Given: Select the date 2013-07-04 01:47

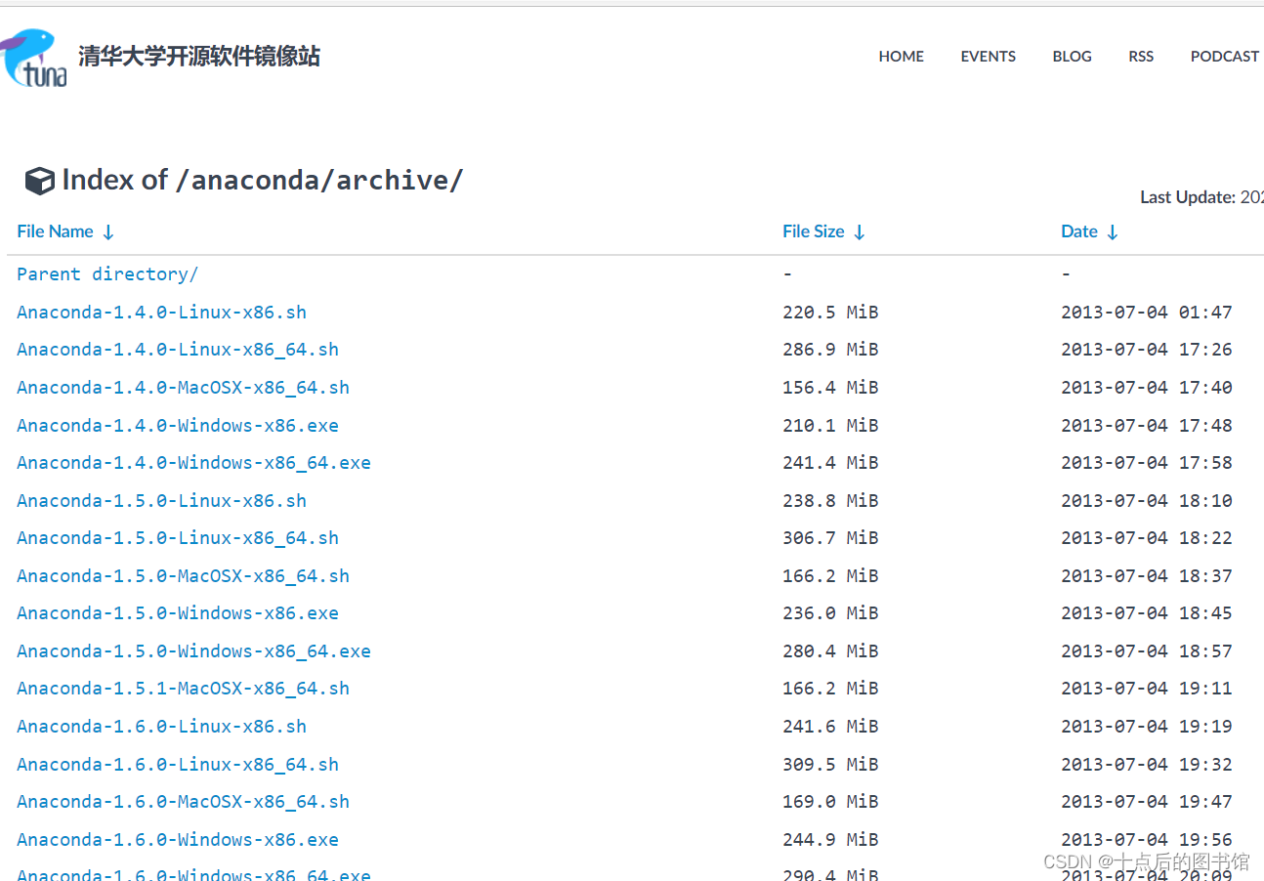Looking at the screenshot, I should (x=1147, y=313).
